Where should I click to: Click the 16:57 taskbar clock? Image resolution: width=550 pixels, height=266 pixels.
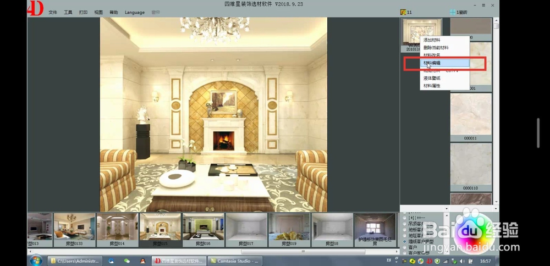point(485,261)
